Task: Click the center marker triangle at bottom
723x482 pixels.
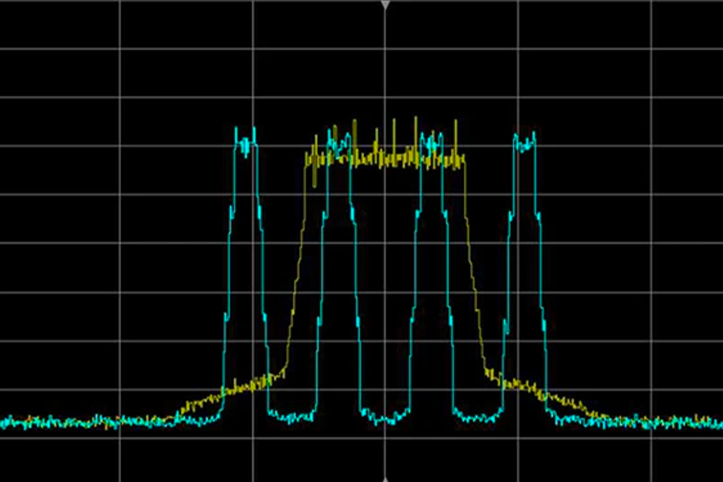Action: pos(385,479)
